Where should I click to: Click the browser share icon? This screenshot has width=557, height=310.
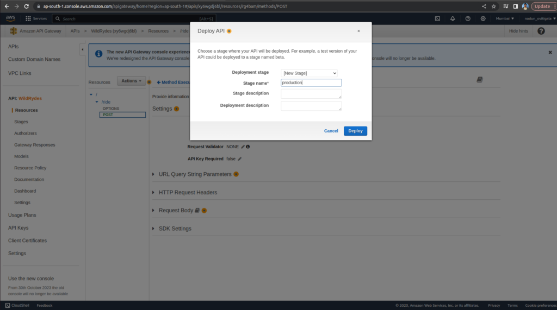click(x=484, y=7)
